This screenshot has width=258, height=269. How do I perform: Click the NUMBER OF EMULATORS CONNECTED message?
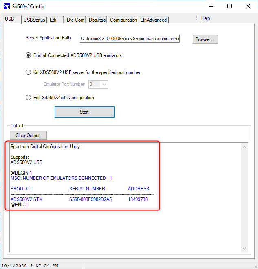click(x=61, y=178)
